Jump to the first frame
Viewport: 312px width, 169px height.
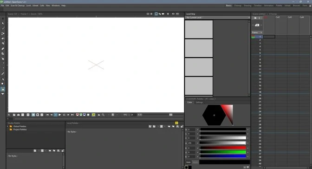(47, 115)
